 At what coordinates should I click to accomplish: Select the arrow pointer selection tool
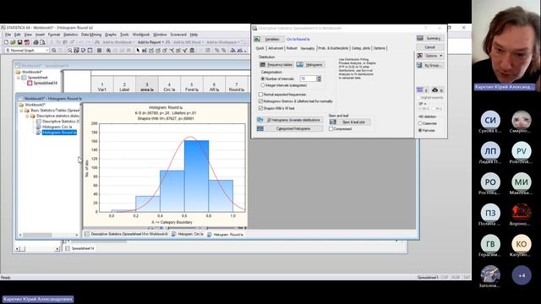138,51
